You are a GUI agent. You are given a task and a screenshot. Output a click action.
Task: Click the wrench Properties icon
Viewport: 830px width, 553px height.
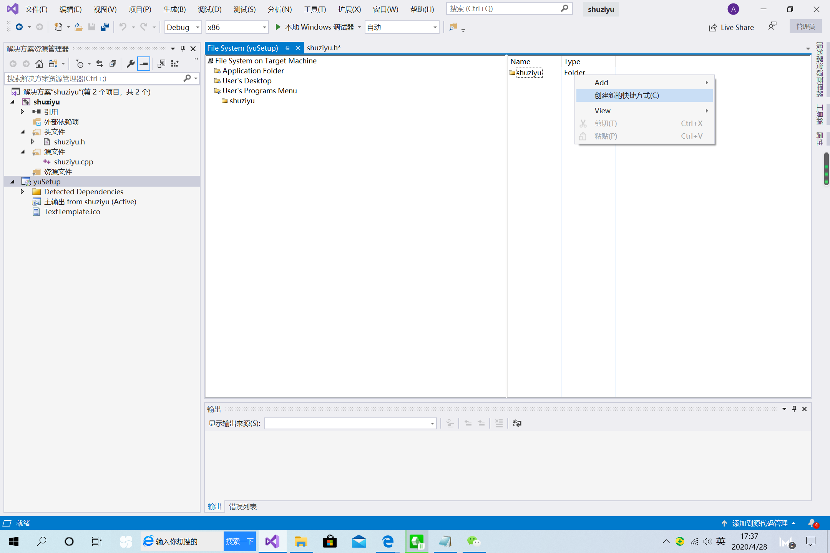tap(130, 64)
